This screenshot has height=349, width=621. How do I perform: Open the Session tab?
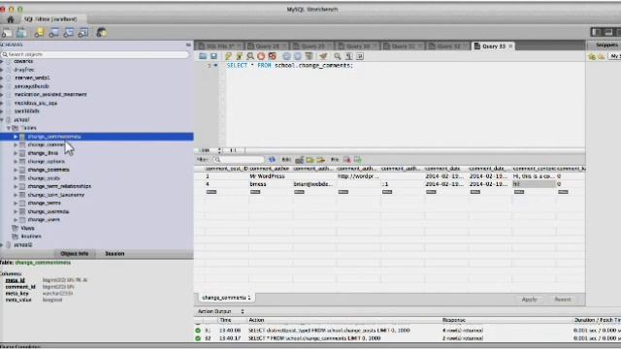[114, 254]
